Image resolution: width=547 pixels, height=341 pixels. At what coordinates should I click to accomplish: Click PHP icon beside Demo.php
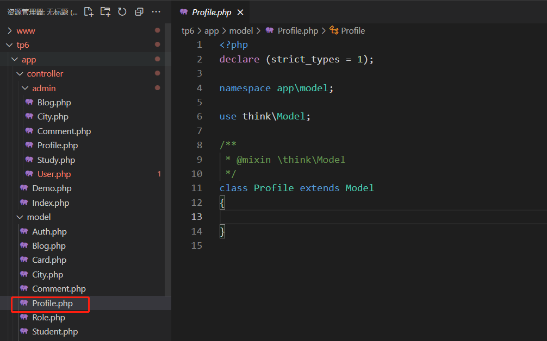[24, 188]
